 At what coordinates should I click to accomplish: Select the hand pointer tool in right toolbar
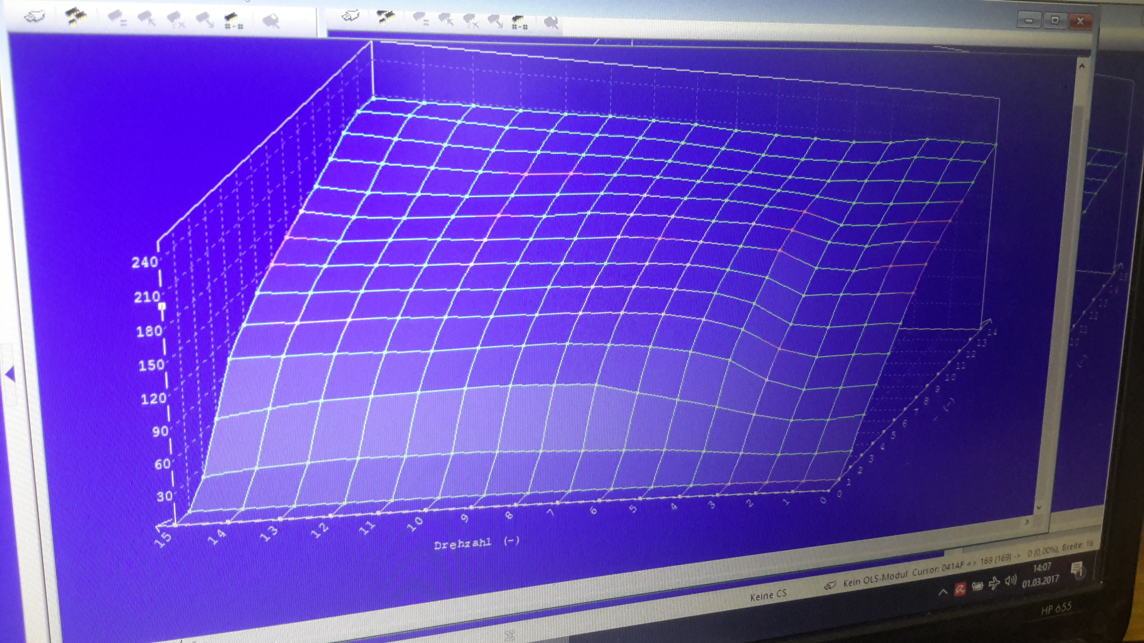click(x=351, y=16)
